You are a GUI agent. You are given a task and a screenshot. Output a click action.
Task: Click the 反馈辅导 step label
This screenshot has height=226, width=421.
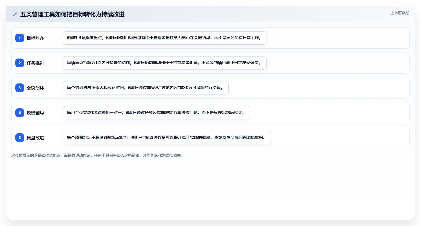pyautogui.click(x=35, y=113)
